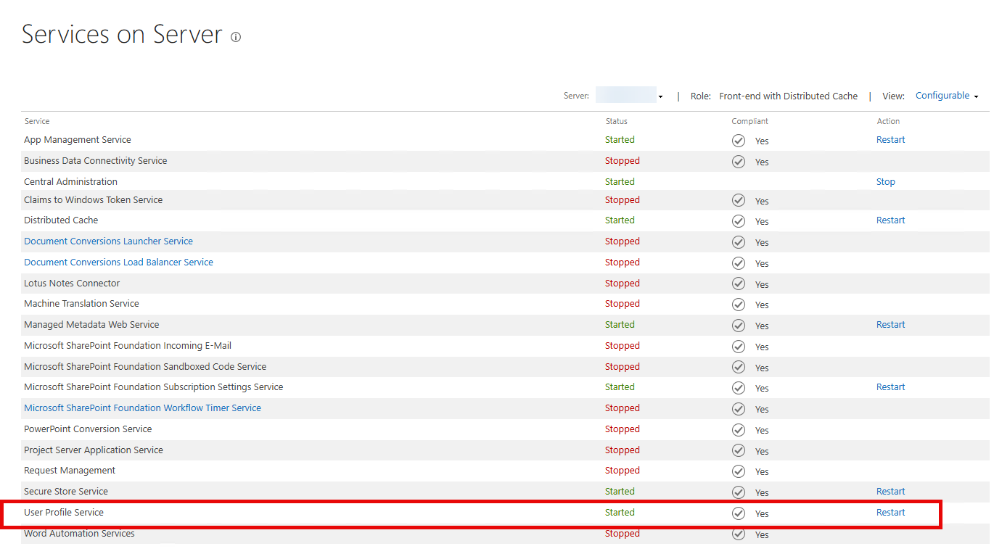The height and width of the screenshot is (554, 994).
Task: Click compliant checkmark for Lotus Notes Connector
Action: (739, 284)
